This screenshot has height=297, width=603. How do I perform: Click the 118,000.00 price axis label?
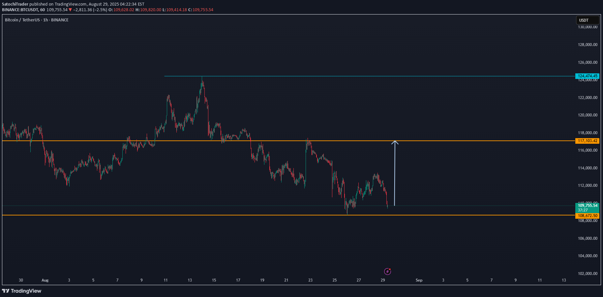coord(588,133)
